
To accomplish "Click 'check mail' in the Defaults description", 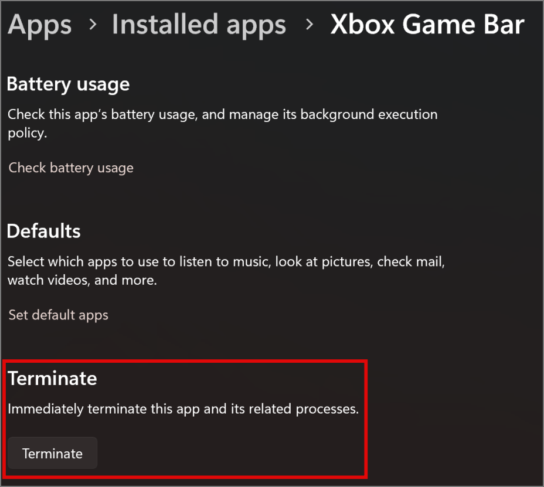I will (x=410, y=261).
